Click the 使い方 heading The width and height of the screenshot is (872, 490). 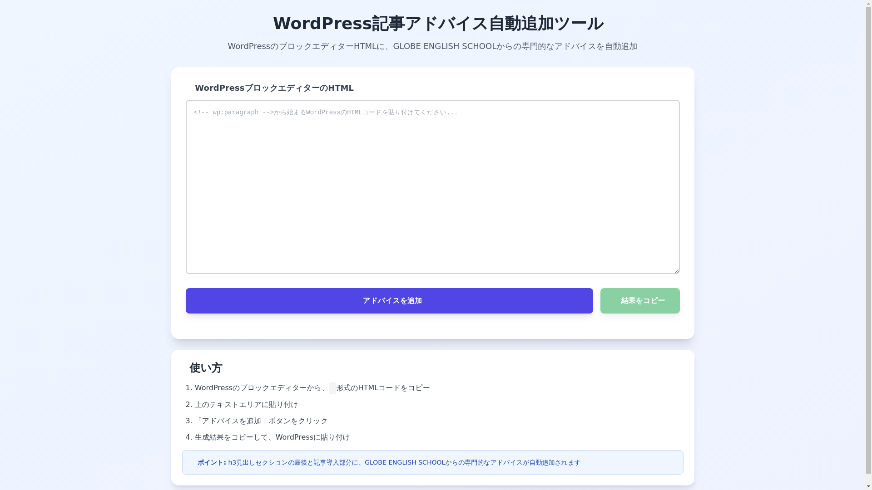(206, 368)
